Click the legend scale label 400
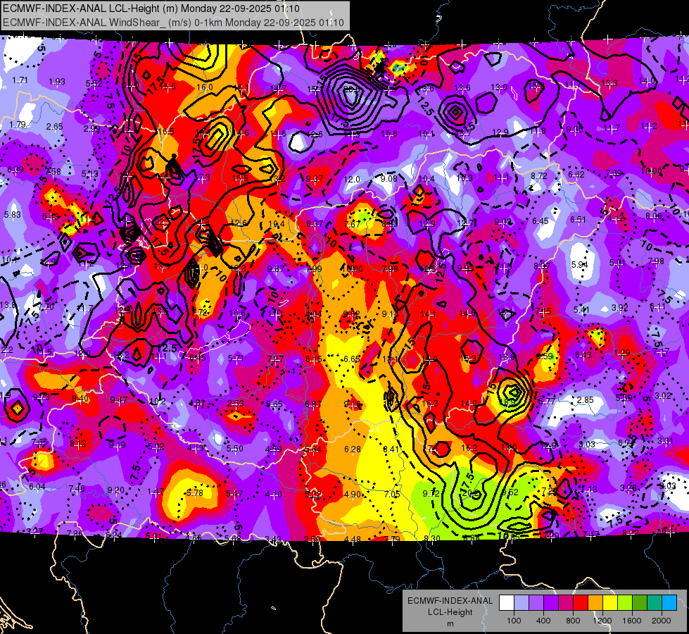Image resolution: width=689 pixels, height=634 pixels. click(543, 621)
